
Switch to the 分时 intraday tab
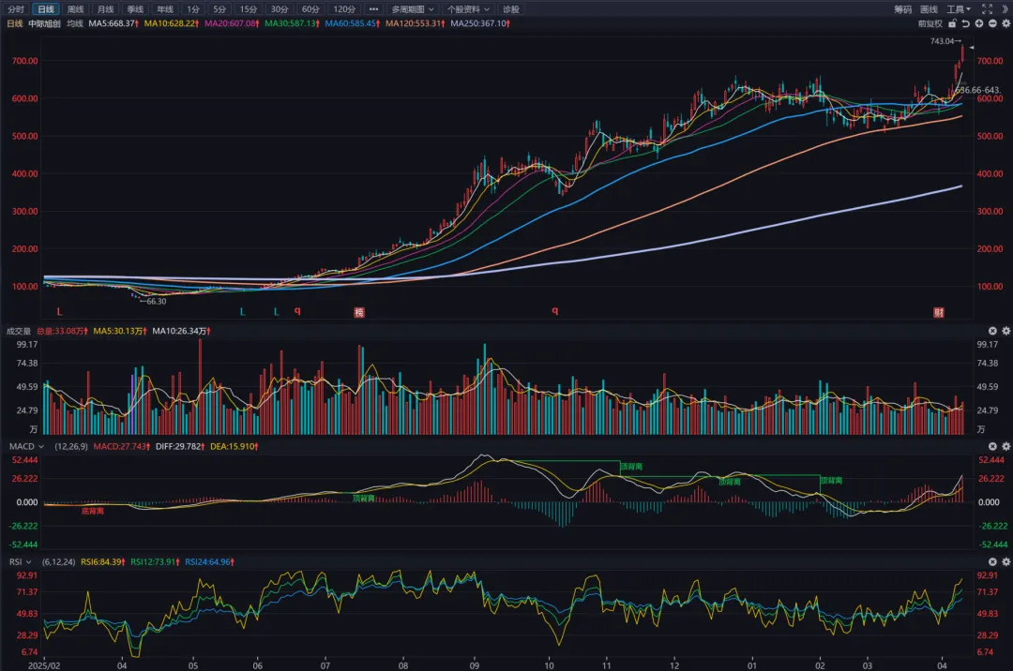click(x=16, y=9)
